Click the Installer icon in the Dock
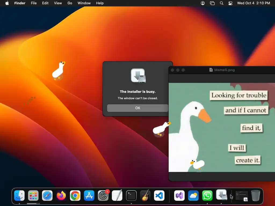Screen dimensions: 275x206 pyautogui.click(x=221, y=195)
